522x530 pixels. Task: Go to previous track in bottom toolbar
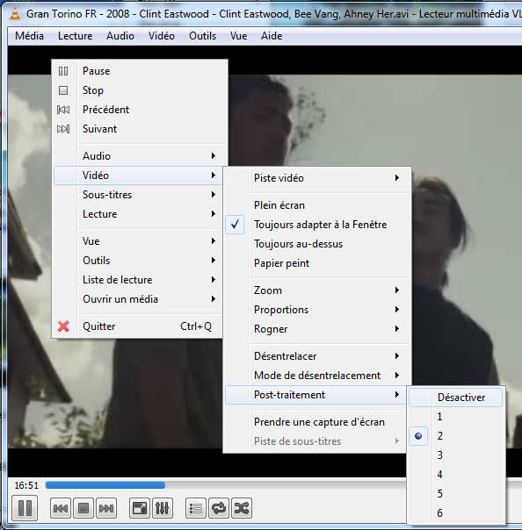point(61,508)
